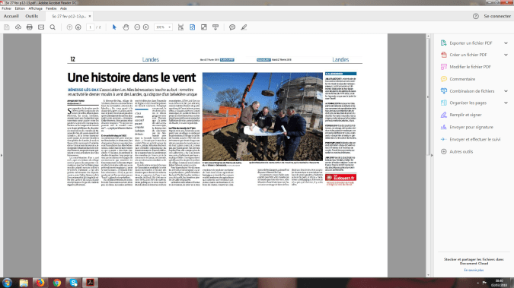Viewport: 514px width, 288px height.
Task: Select the So 27 fev p12-13 document tab
Action: click(69, 16)
